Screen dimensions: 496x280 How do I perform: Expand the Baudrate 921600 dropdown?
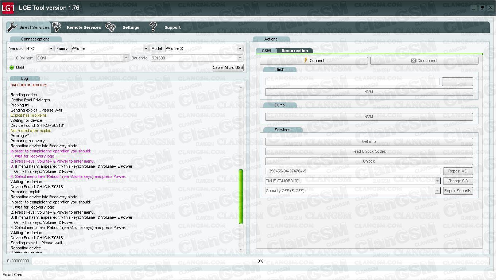(197, 58)
